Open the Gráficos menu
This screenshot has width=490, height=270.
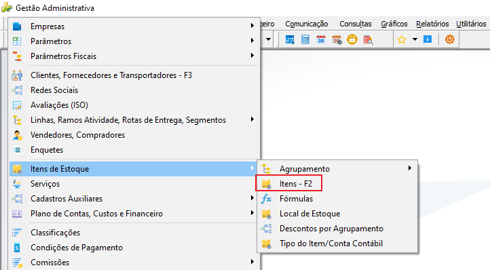click(394, 24)
